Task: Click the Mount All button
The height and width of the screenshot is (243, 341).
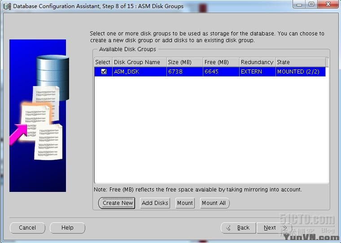Action: tap(214, 203)
